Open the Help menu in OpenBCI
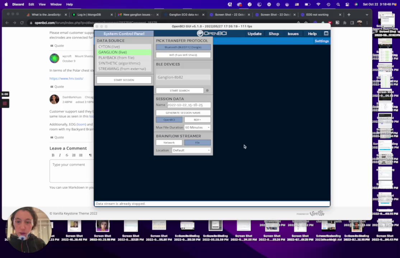 point(312,34)
